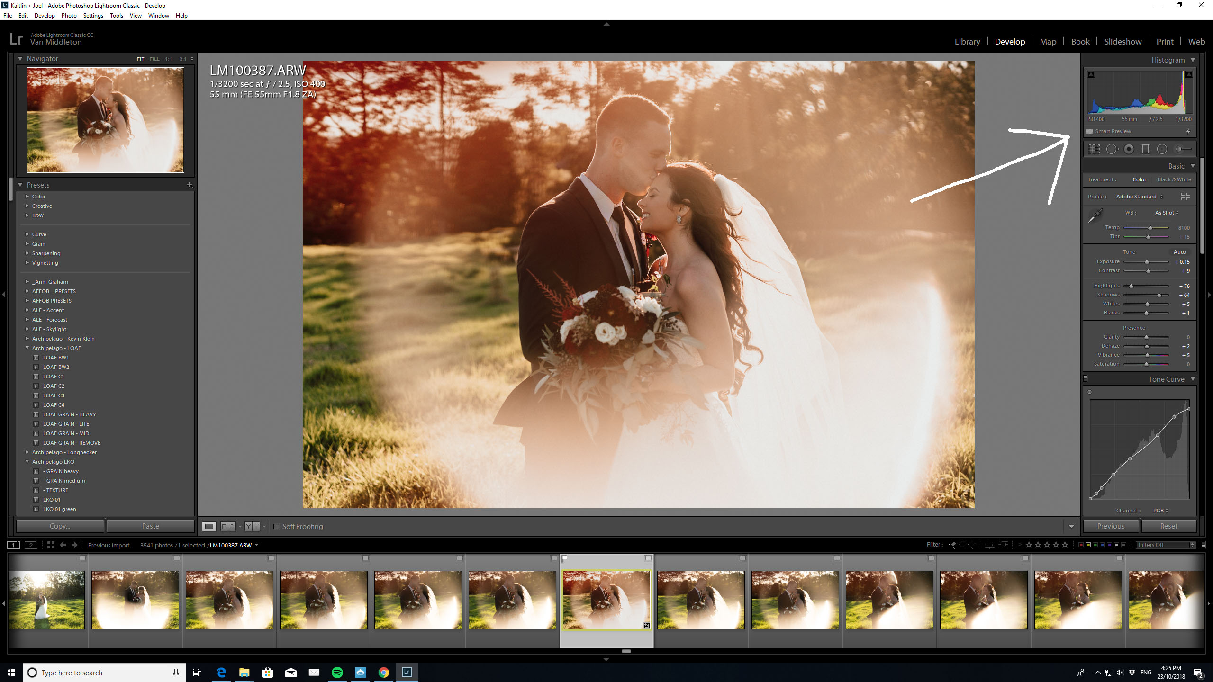Open the Profile Adobe Standard dropdown
Screen dimensions: 1213x682
click(1140, 197)
